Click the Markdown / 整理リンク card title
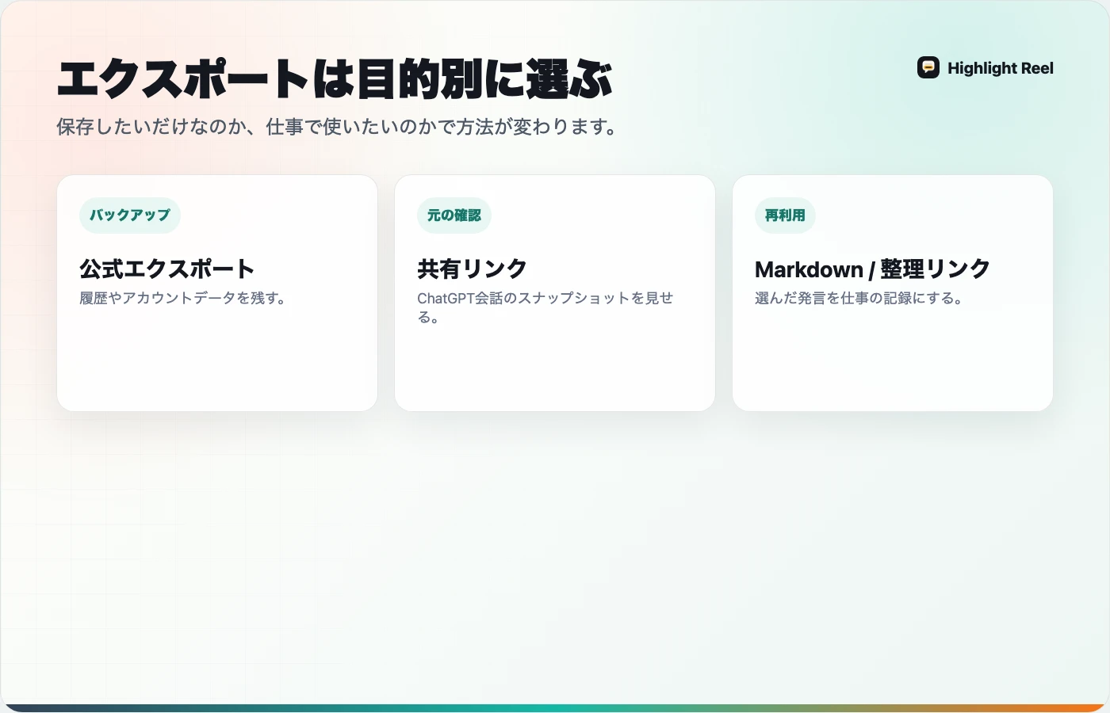This screenshot has height=713, width=1110. tap(872, 269)
